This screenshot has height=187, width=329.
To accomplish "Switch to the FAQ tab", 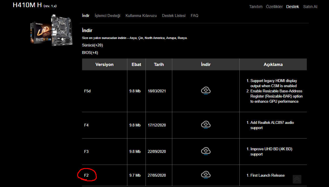I will coord(194,16).
